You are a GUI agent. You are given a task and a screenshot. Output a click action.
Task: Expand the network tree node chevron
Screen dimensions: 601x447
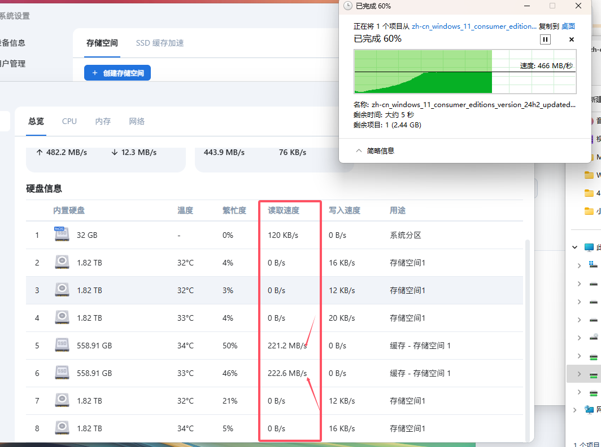click(575, 410)
